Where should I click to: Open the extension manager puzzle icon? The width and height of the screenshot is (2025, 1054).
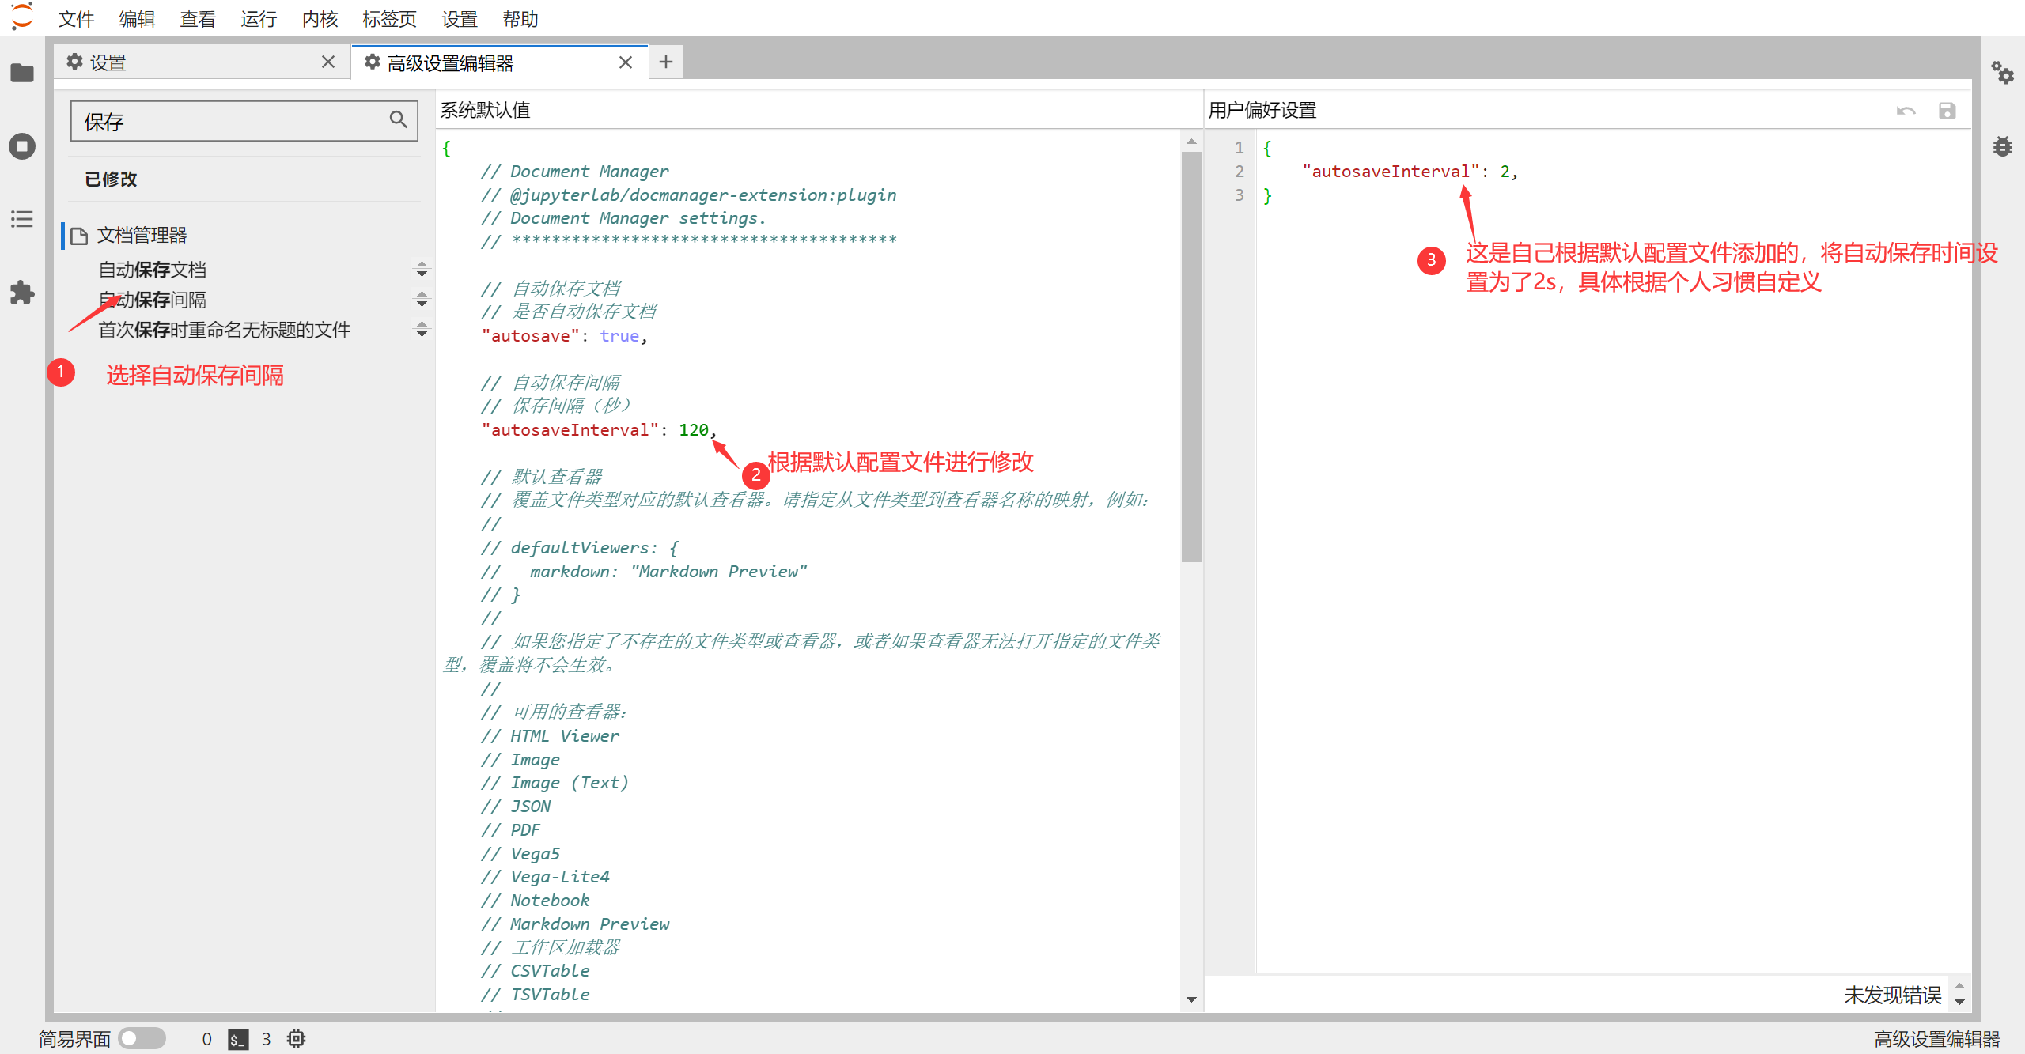click(22, 293)
